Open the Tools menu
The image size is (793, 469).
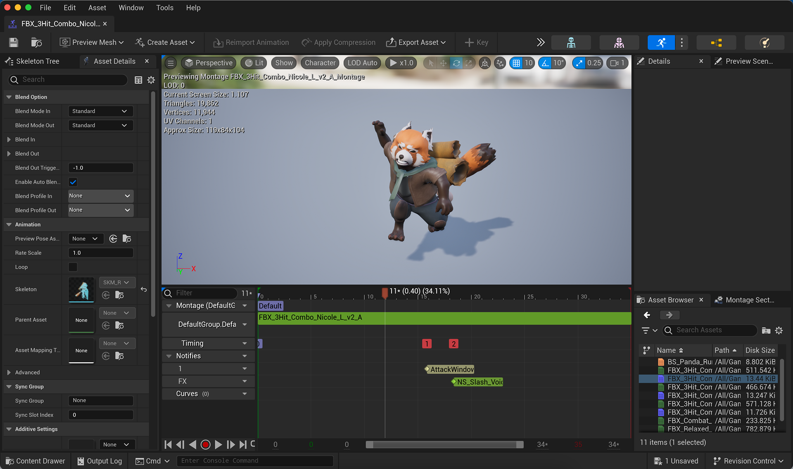[x=165, y=7]
